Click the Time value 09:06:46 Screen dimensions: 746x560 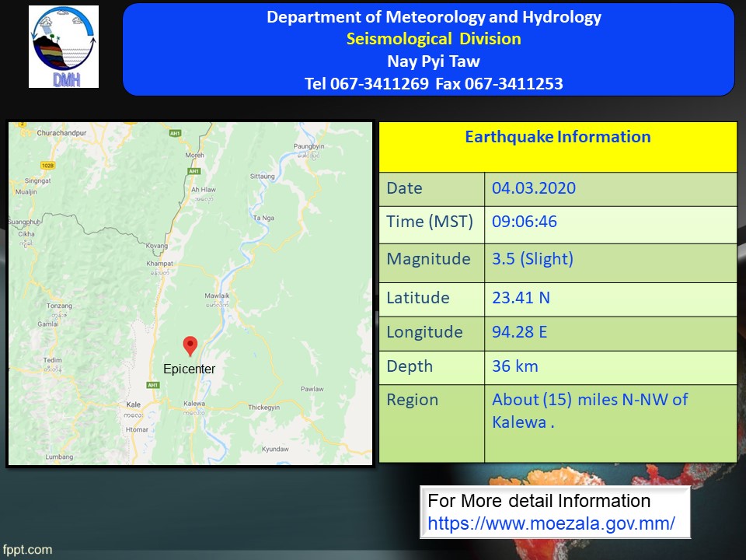525,222
